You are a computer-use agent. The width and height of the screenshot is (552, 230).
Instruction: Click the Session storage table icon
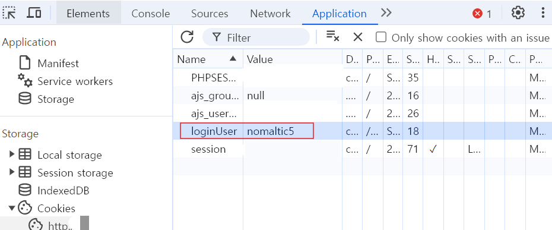coord(25,172)
